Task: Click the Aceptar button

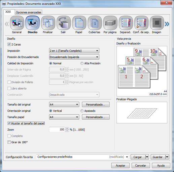Action: pyautogui.click(x=120, y=166)
